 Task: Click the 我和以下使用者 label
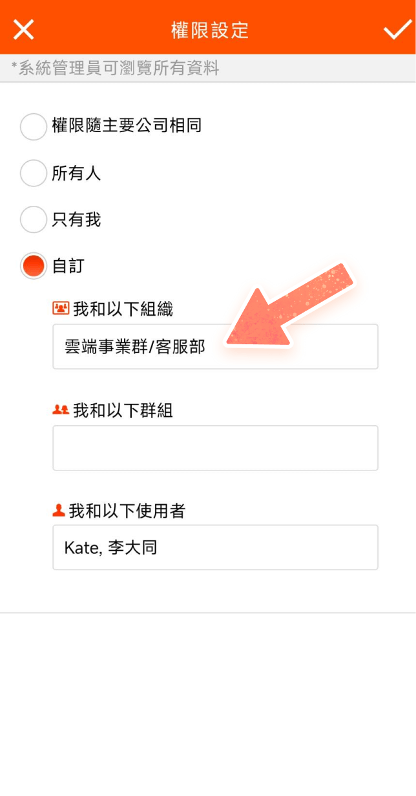(x=127, y=511)
